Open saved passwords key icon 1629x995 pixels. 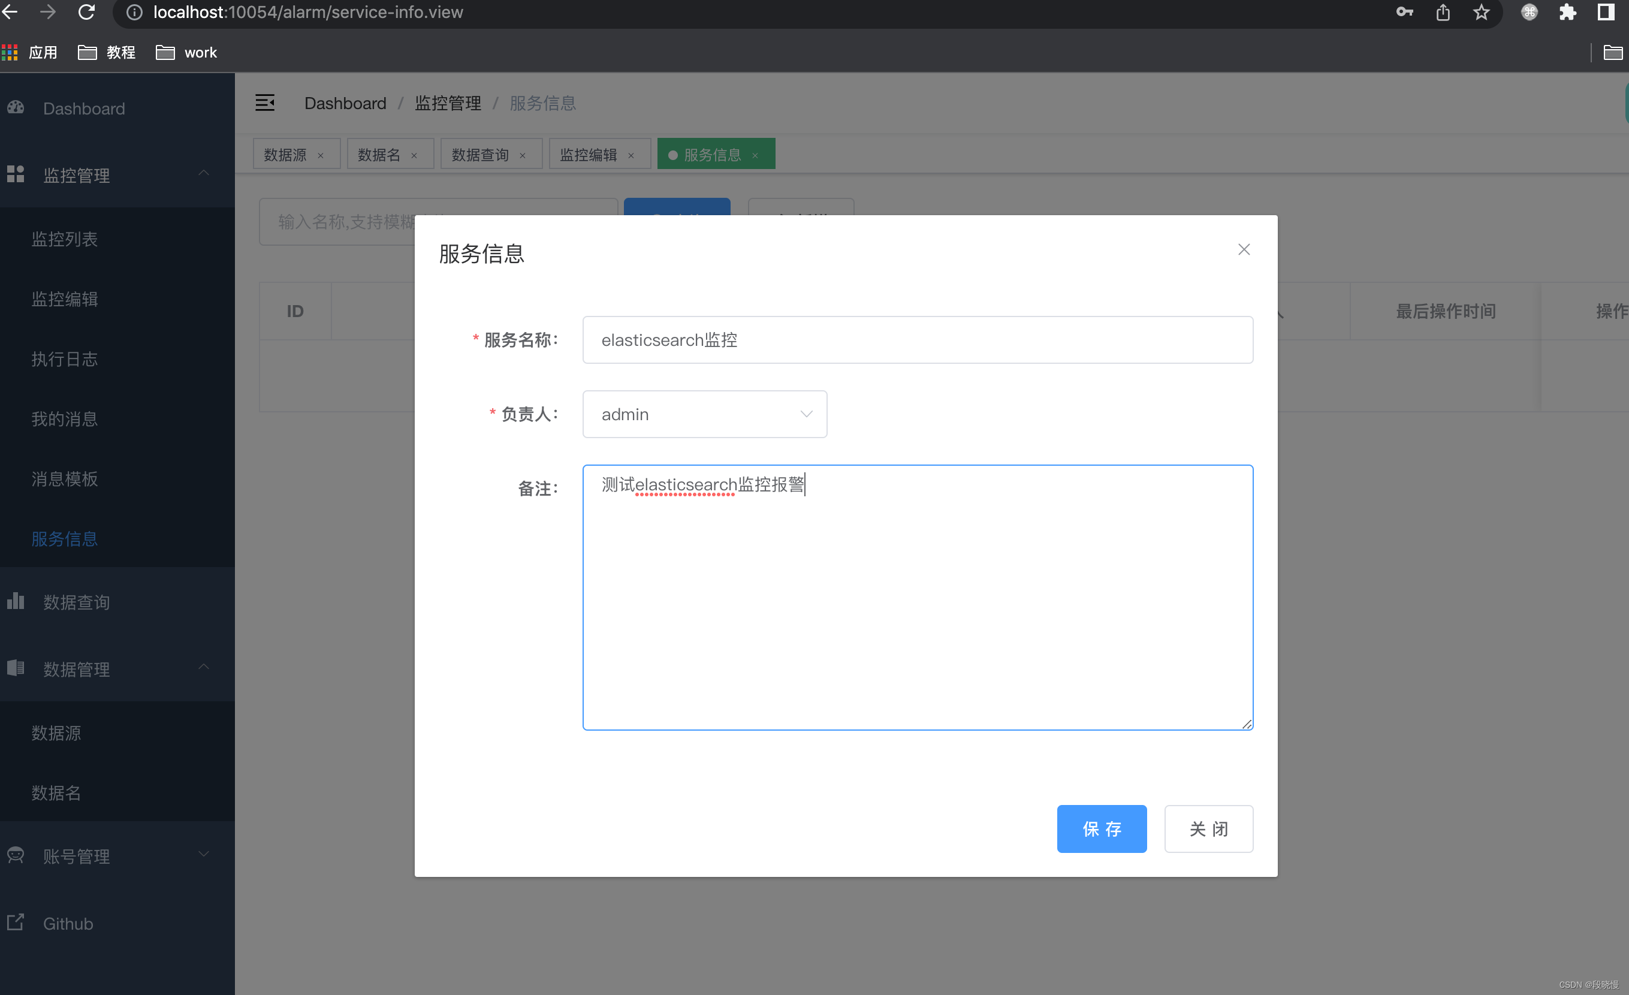(x=1405, y=12)
